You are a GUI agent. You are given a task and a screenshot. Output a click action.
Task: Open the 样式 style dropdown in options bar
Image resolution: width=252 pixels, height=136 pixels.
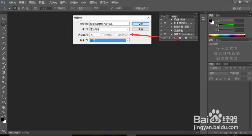[84, 8]
